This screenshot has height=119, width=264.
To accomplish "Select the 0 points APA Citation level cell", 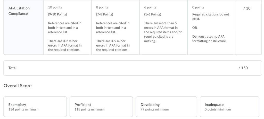I will pyautogui.click(x=211, y=28).
